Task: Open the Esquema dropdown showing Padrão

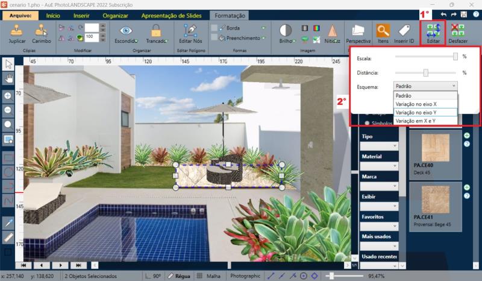Action: click(x=425, y=87)
